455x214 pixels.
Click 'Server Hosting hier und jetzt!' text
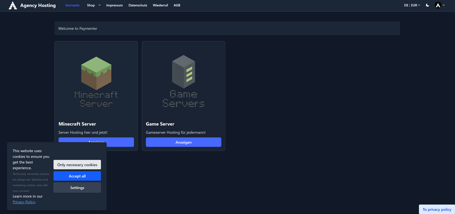pos(83,132)
